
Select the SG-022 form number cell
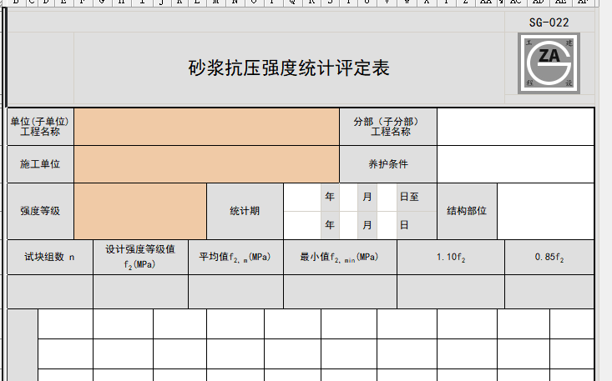pos(549,23)
